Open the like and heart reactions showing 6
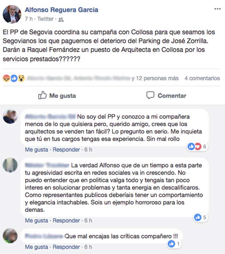The height and width of the screenshot is (254, 225). click(x=197, y=146)
